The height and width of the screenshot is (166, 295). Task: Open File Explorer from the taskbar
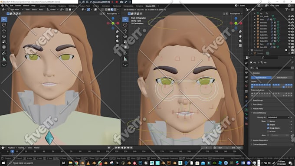click(71, 163)
